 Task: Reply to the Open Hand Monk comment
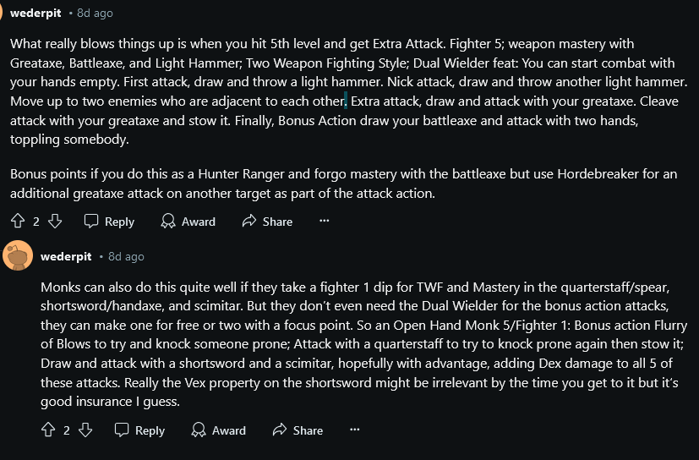[x=139, y=430]
